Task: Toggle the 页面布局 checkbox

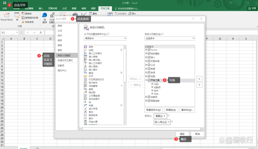Action: click(x=149, y=61)
